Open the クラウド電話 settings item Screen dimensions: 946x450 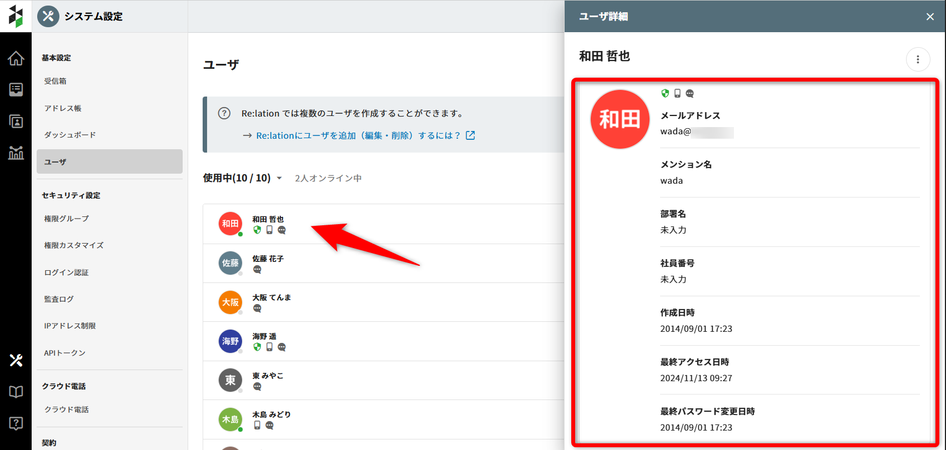pos(67,409)
